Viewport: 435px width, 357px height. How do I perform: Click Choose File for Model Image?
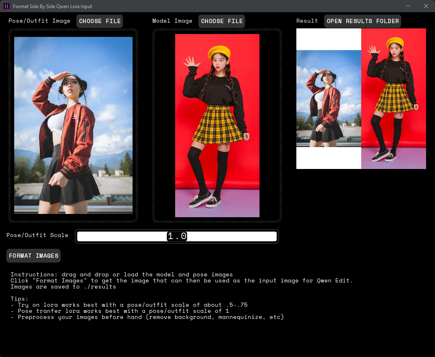[222, 21]
